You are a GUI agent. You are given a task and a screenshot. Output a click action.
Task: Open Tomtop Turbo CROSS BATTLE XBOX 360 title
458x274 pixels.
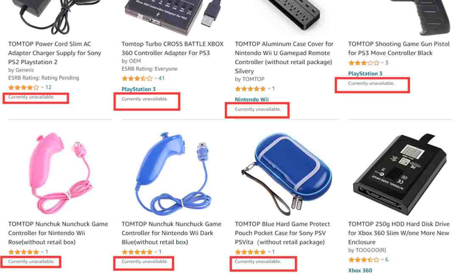pyautogui.click(x=172, y=48)
